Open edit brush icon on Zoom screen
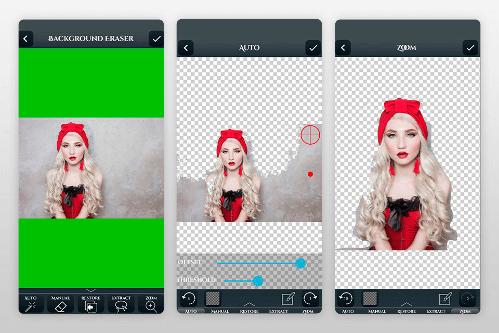This screenshot has width=499, height=333. click(x=445, y=299)
